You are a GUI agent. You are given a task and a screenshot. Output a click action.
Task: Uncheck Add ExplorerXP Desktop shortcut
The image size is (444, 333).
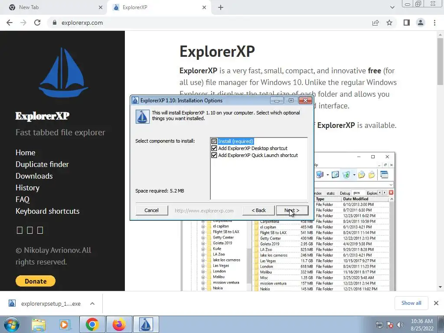point(214,148)
